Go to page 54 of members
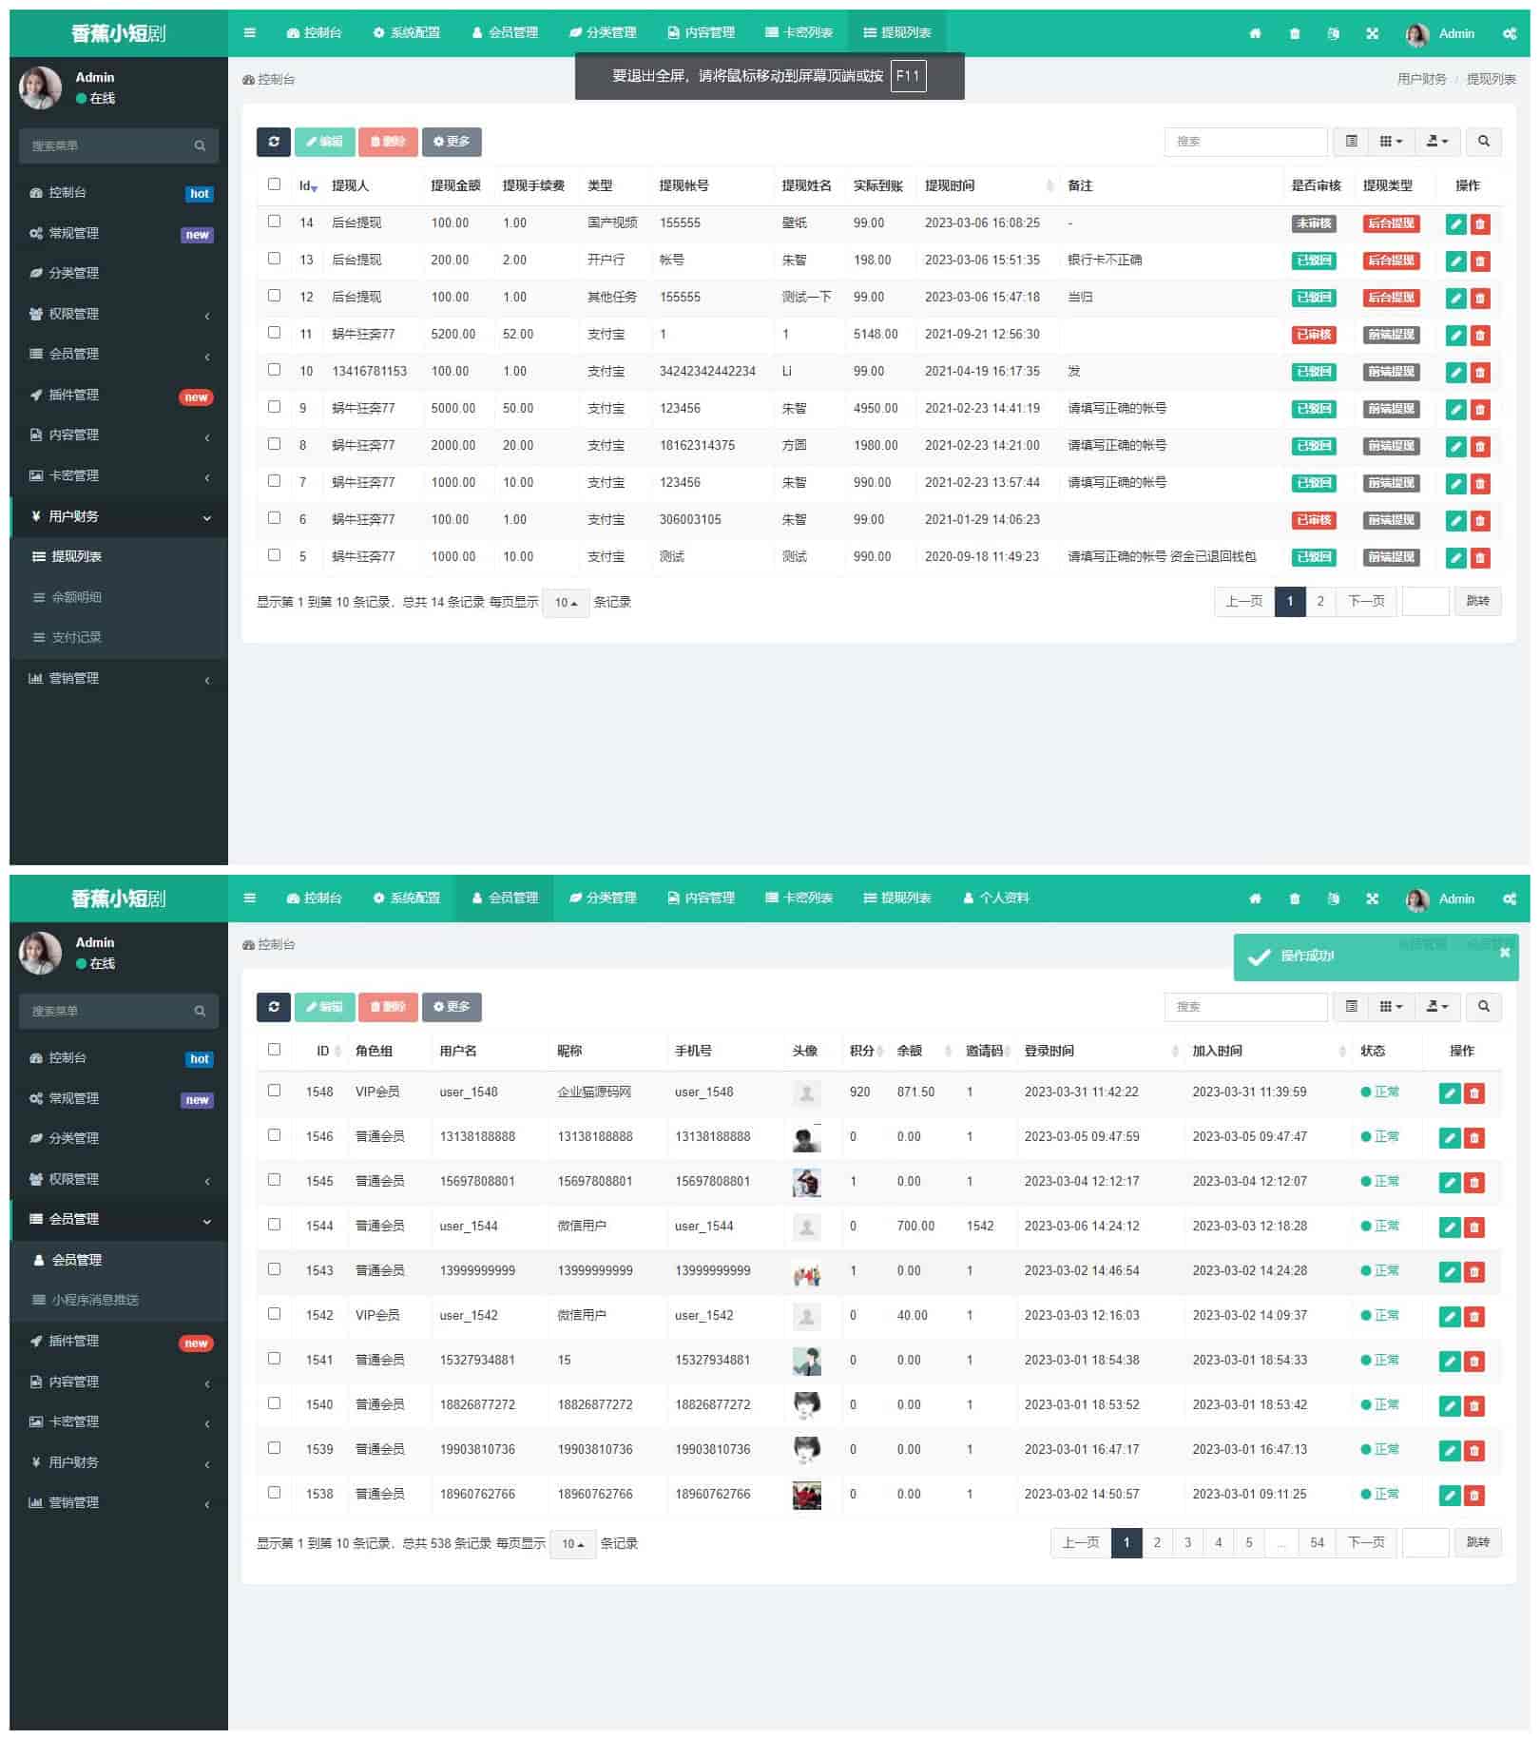1540x1740 pixels. 1317,1543
